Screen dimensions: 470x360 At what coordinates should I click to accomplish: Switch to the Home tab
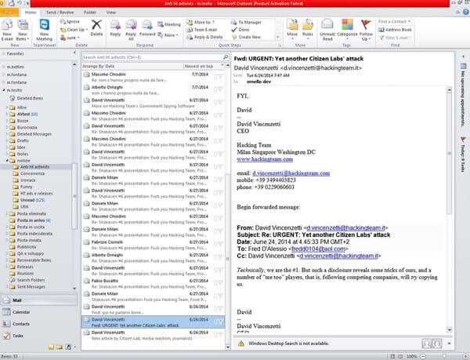[x=31, y=13]
